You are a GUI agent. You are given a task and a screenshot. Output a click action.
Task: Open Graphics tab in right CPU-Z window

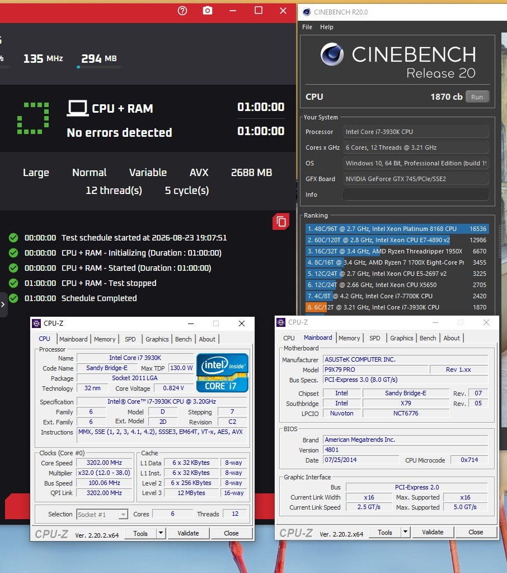(402, 338)
